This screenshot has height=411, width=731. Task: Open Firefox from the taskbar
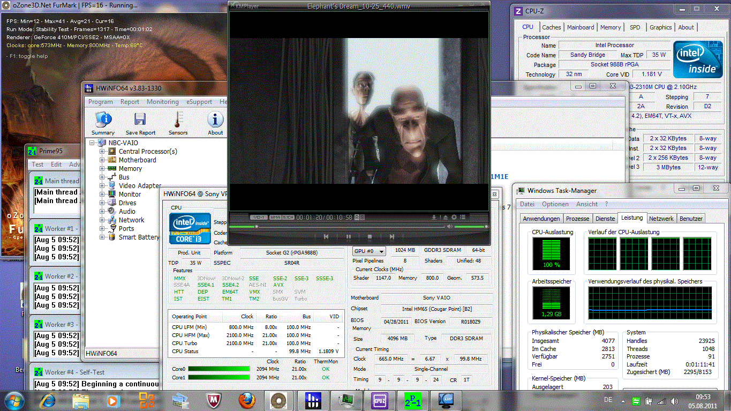[247, 400]
